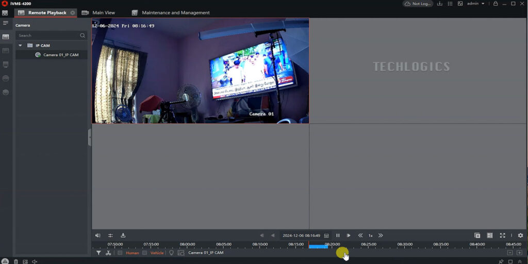
Task: Open the timeline filter funnel
Action: click(x=98, y=253)
